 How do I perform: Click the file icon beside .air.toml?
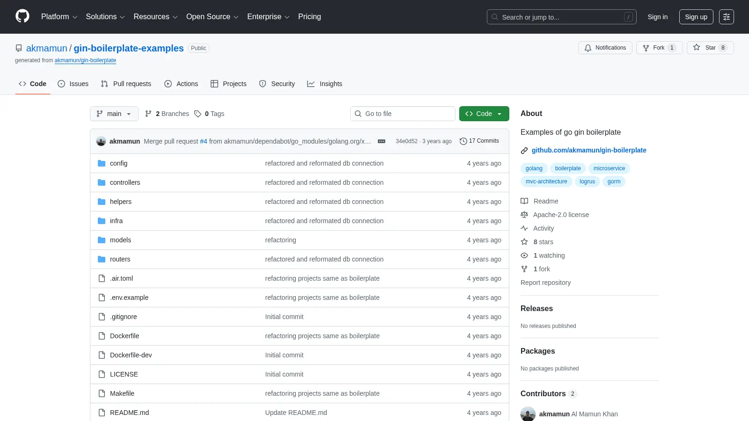point(102,278)
